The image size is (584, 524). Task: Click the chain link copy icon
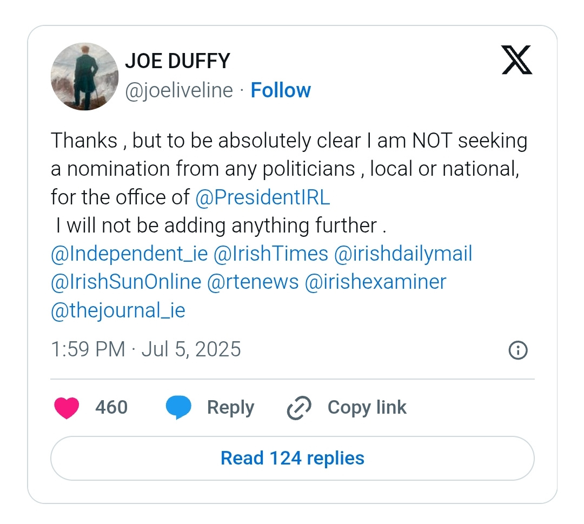tap(299, 408)
